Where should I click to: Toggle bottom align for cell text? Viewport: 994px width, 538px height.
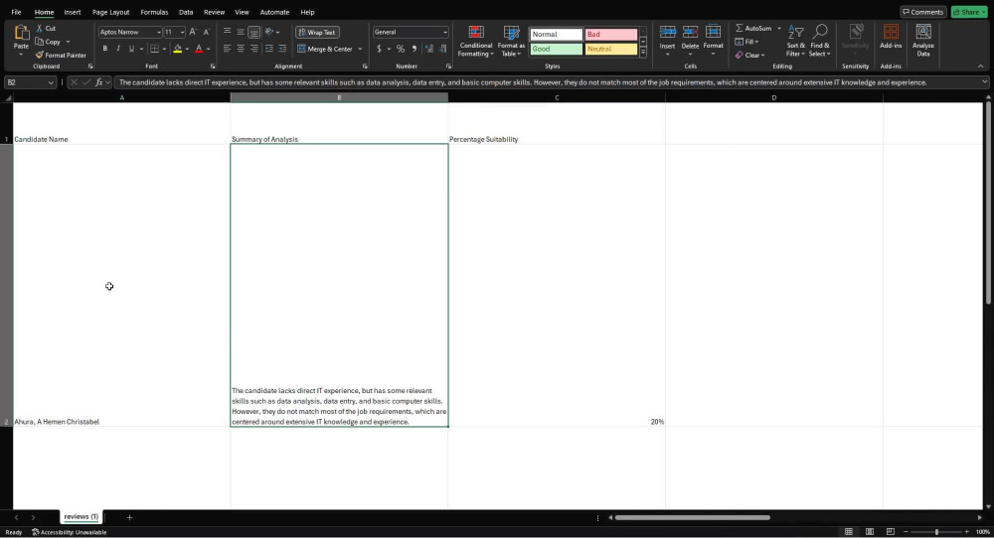(x=253, y=32)
